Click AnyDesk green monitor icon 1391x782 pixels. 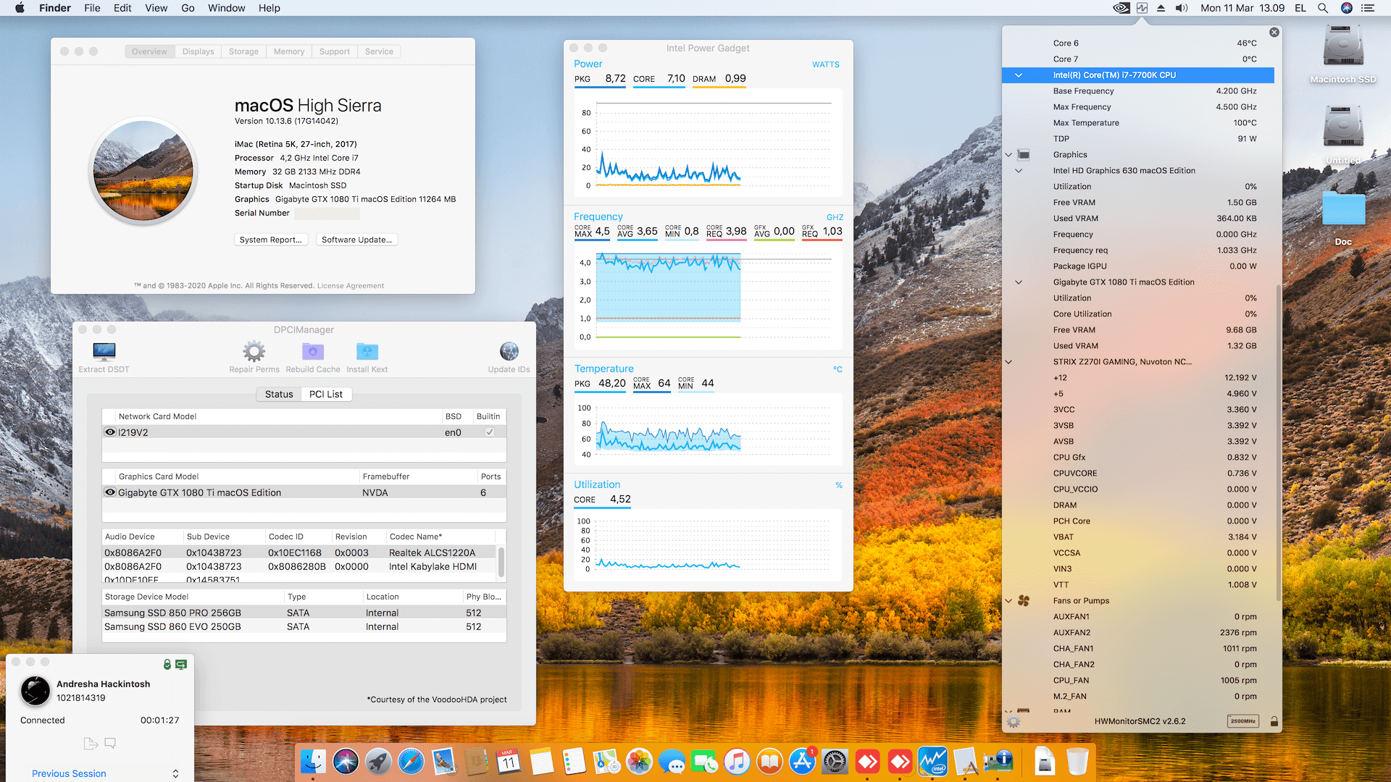click(x=181, y=665)
